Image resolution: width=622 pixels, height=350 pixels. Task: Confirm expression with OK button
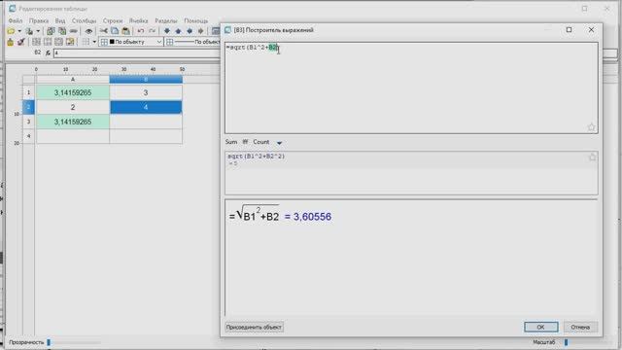click(540, 327)
